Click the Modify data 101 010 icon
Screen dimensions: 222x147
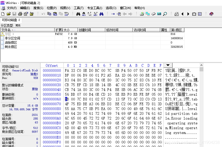tap(67, 14)
